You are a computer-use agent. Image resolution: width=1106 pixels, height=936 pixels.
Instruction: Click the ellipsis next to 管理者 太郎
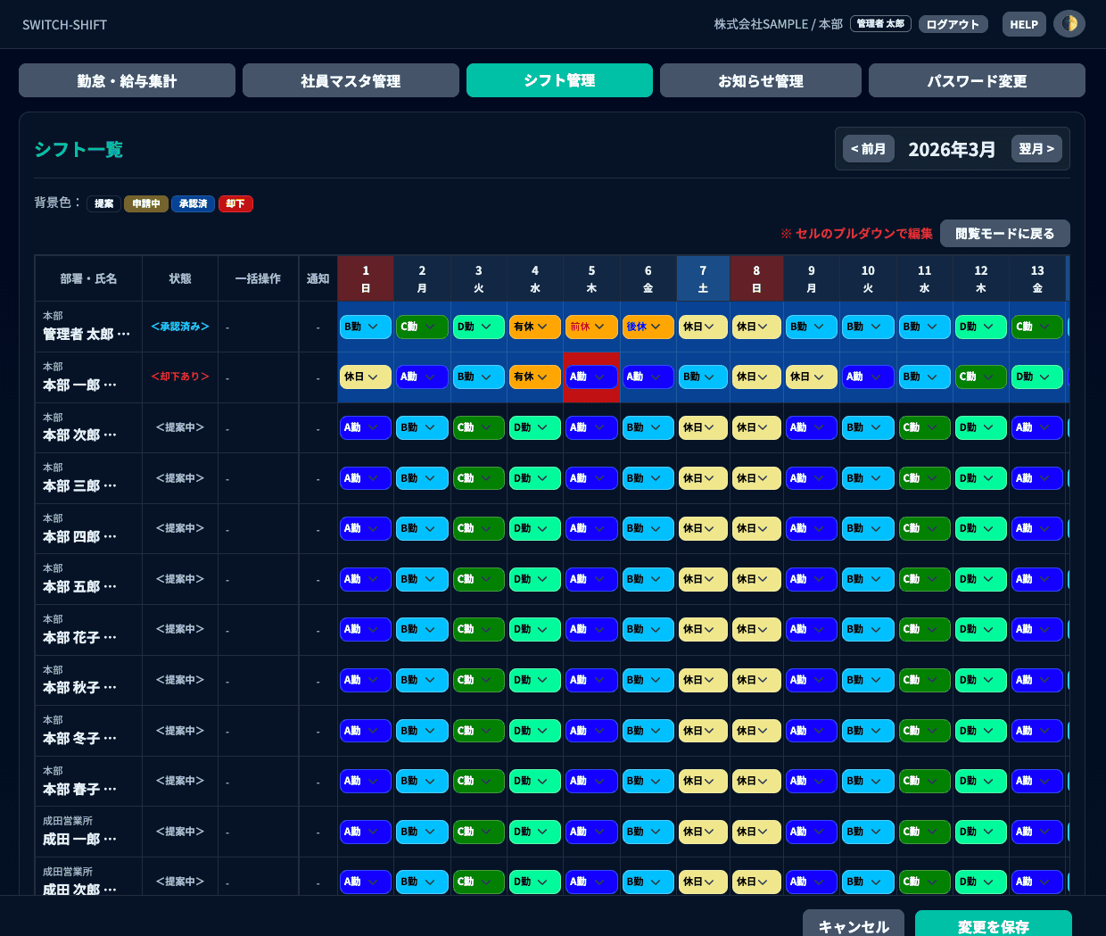coord(123,335)
